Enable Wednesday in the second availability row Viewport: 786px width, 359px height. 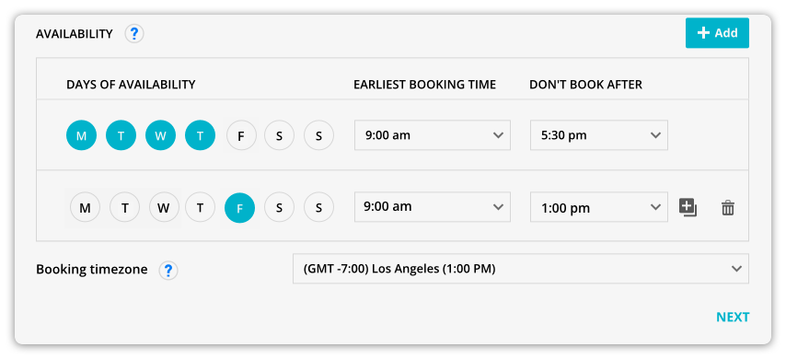(x=164, y=208)
